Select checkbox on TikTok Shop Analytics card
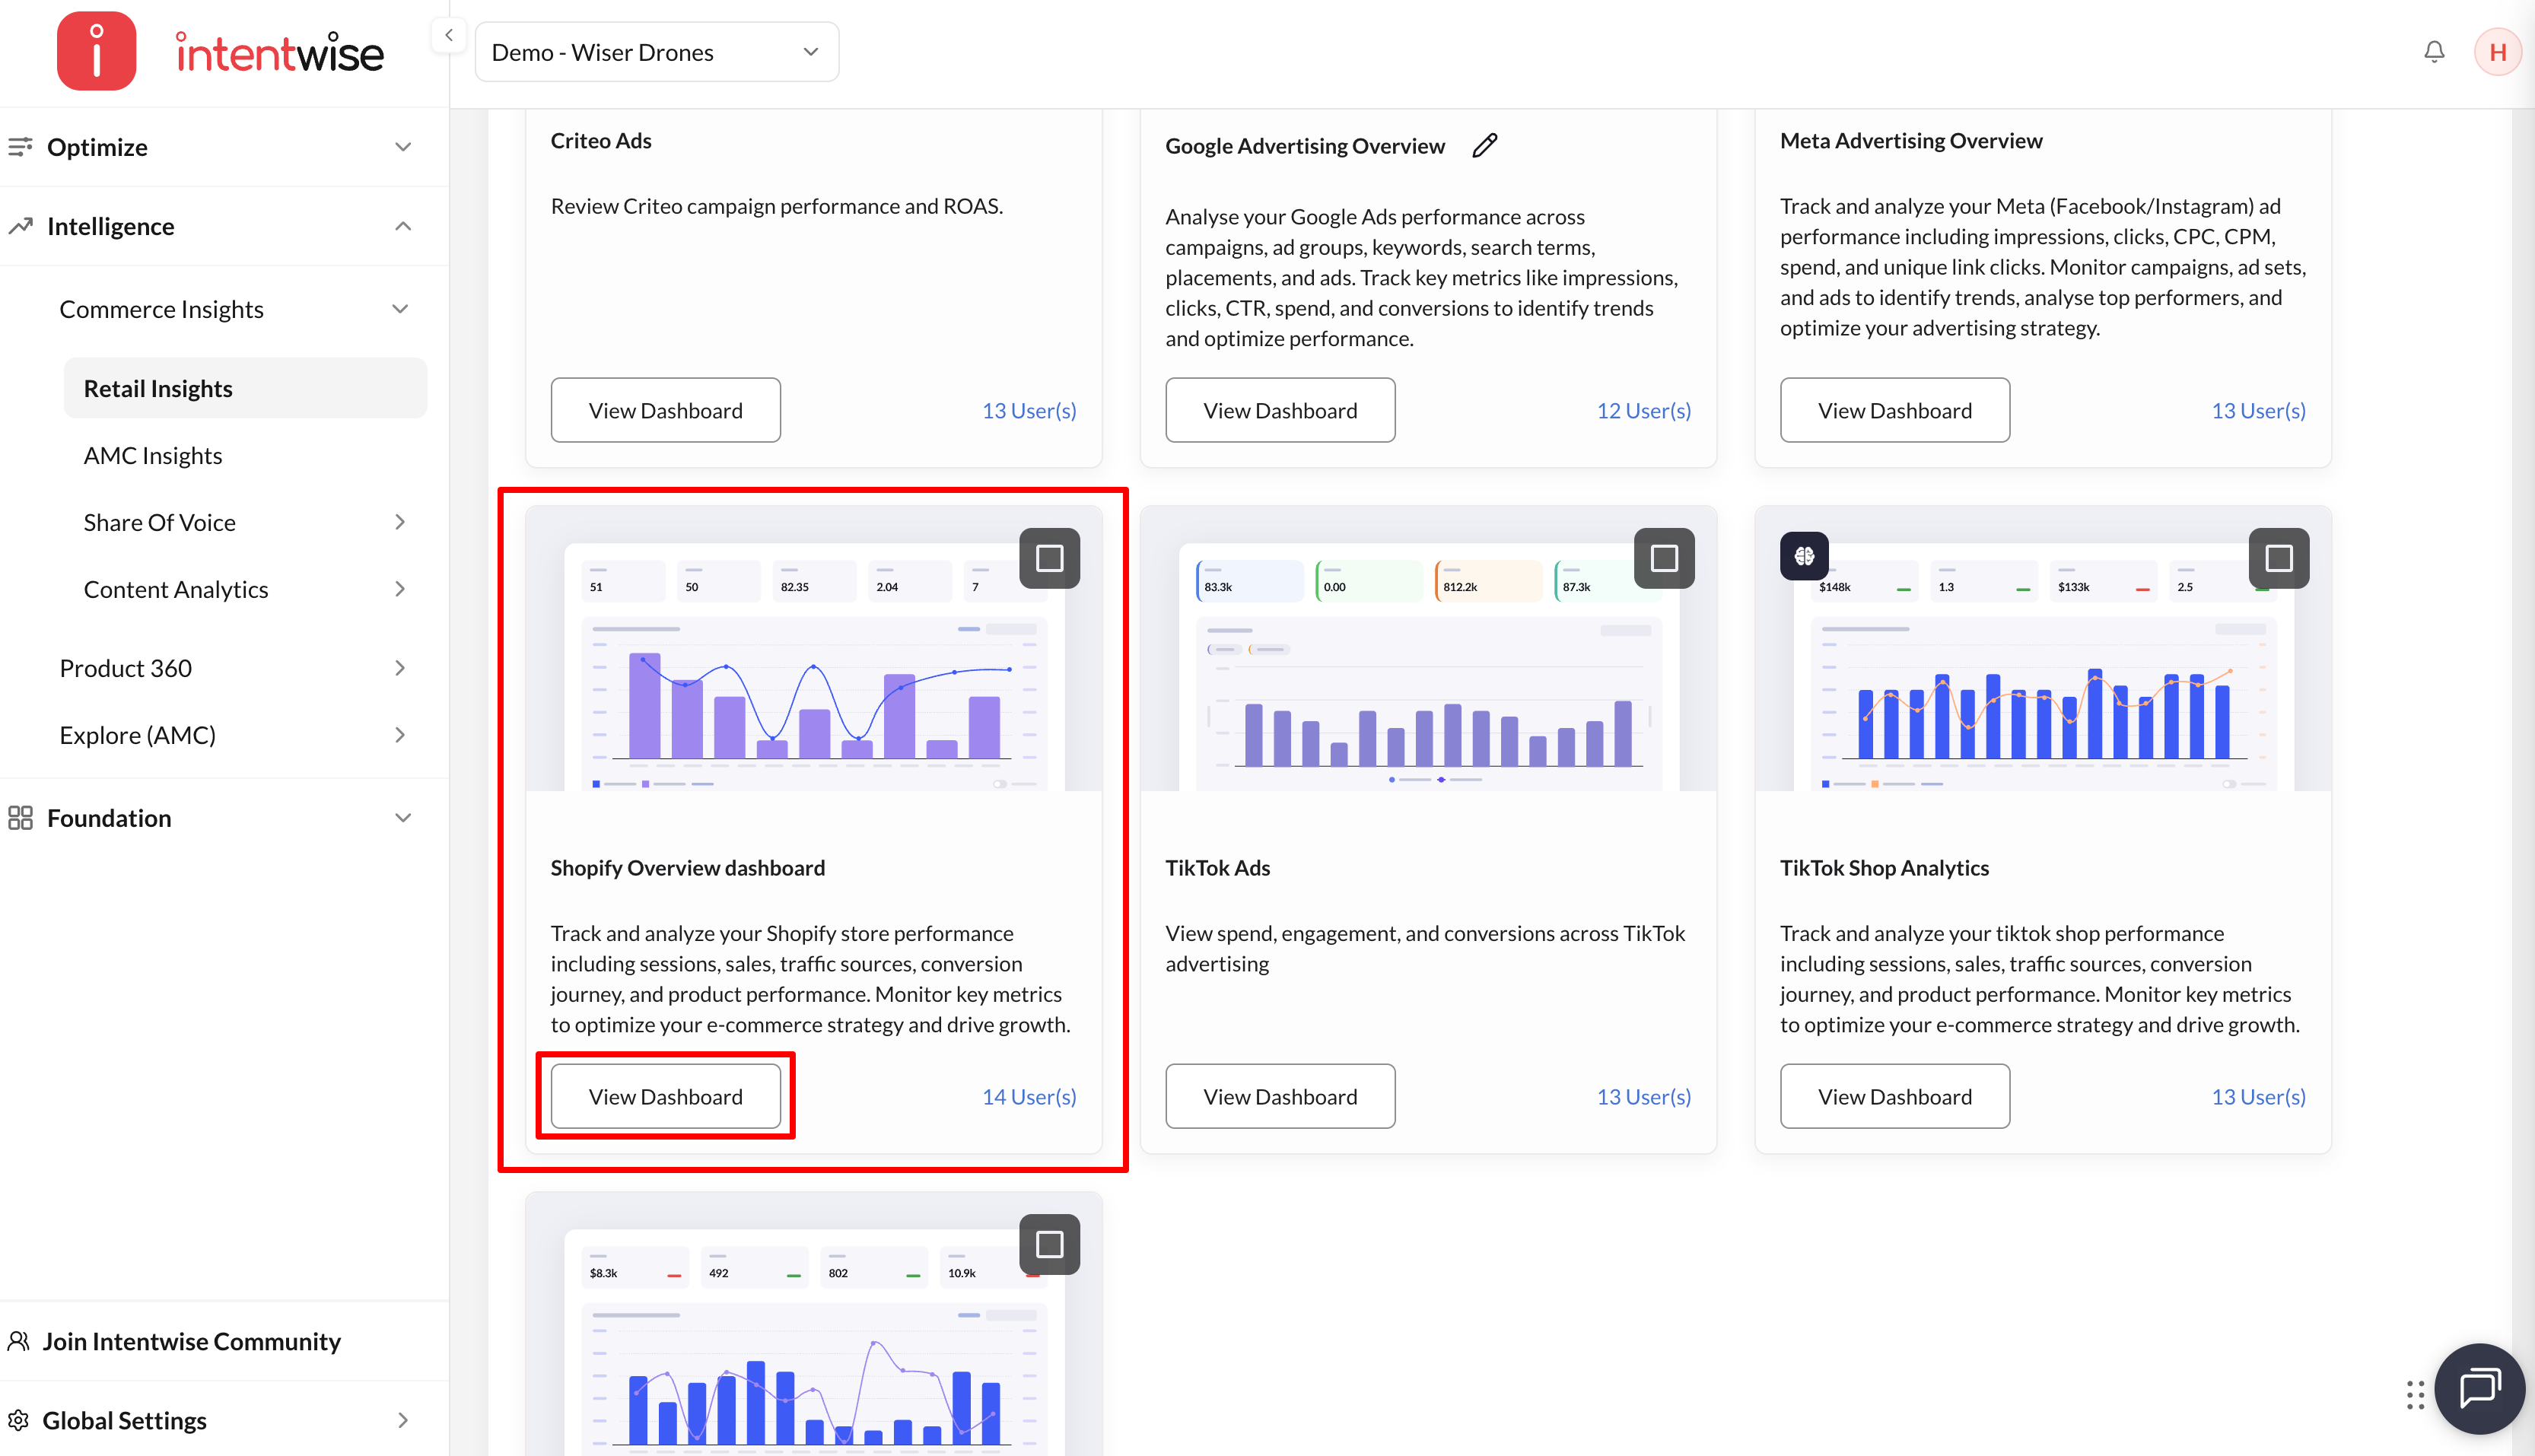This screenshot has height=1456, width=2535. click(x=2278, y=558)
